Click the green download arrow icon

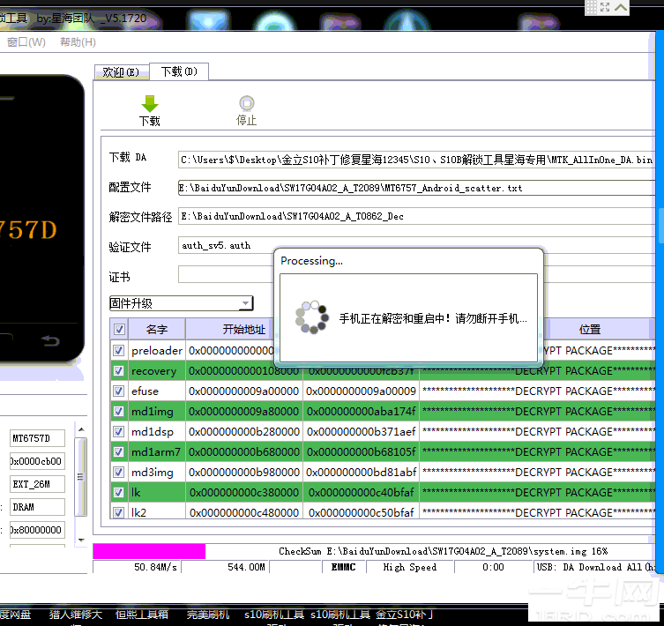tap(150, 104)
